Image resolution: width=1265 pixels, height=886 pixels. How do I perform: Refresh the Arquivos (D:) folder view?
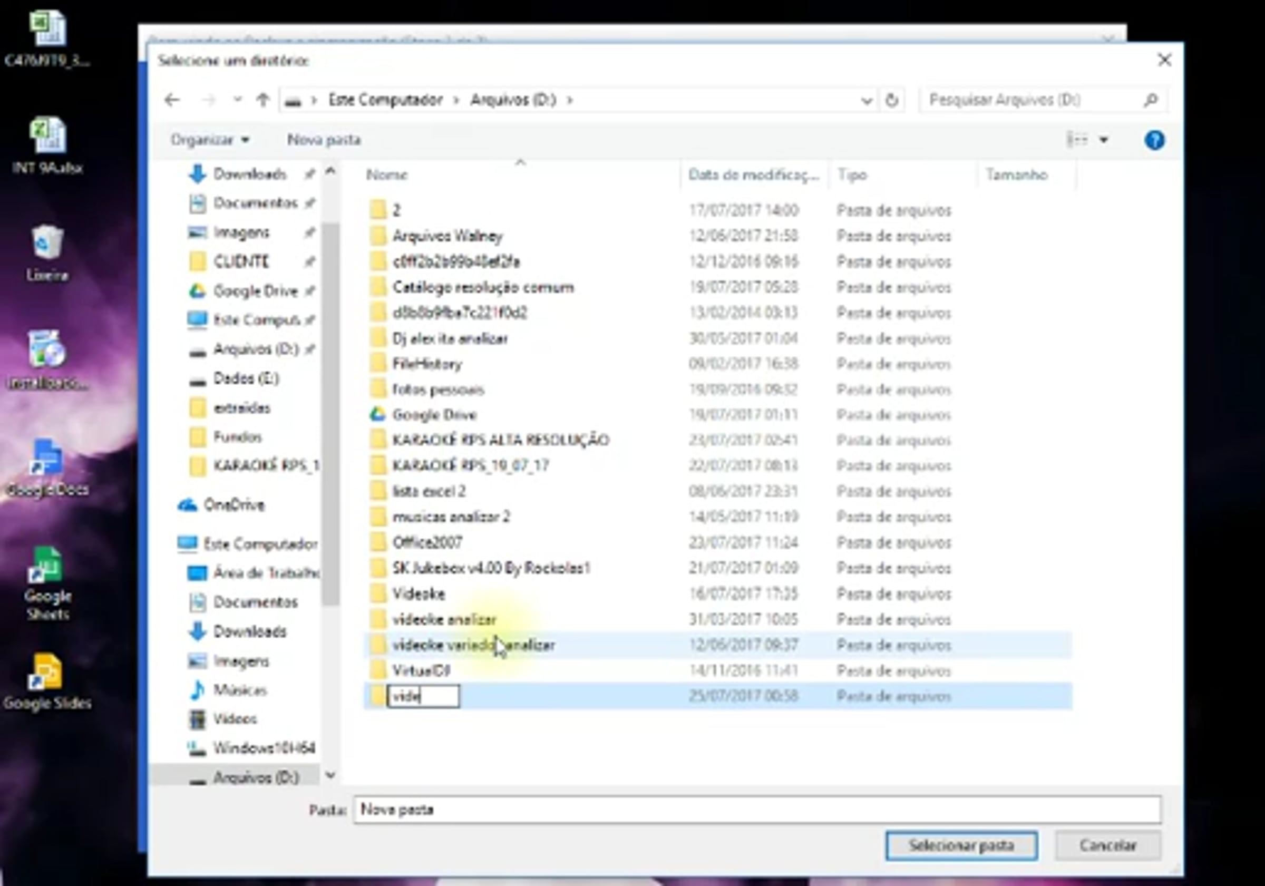pyautogui.click(x=891, y=100)
